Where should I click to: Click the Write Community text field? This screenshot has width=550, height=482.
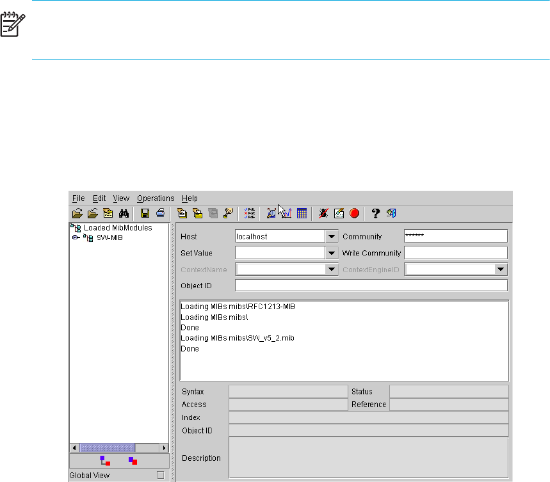455,253
